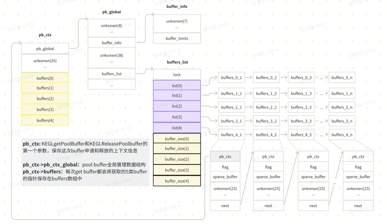The height and width of the screenshot is (224, 387).
Task: Click the buffers_0_n node
Action: (x=342, y=78)
